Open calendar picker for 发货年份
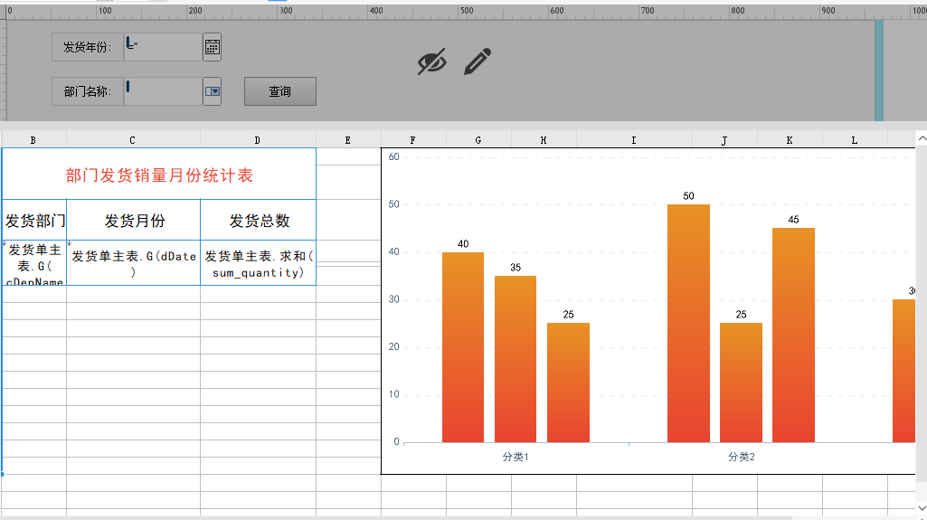Viewport: 927px width, 520px height. 212,47
